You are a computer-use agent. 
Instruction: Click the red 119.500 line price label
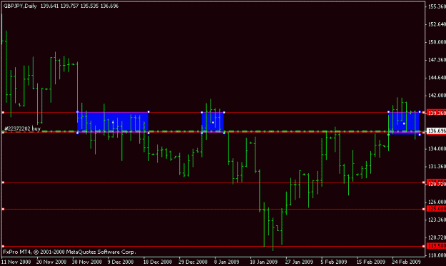point(436,246)
